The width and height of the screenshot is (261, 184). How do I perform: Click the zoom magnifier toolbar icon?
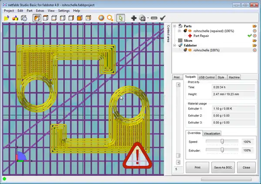coord(110,18)
